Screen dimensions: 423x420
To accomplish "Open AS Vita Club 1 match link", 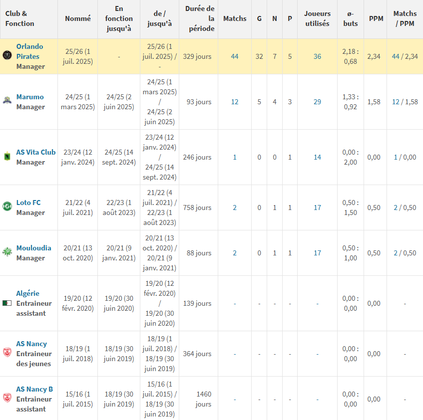I will [235, 157].
